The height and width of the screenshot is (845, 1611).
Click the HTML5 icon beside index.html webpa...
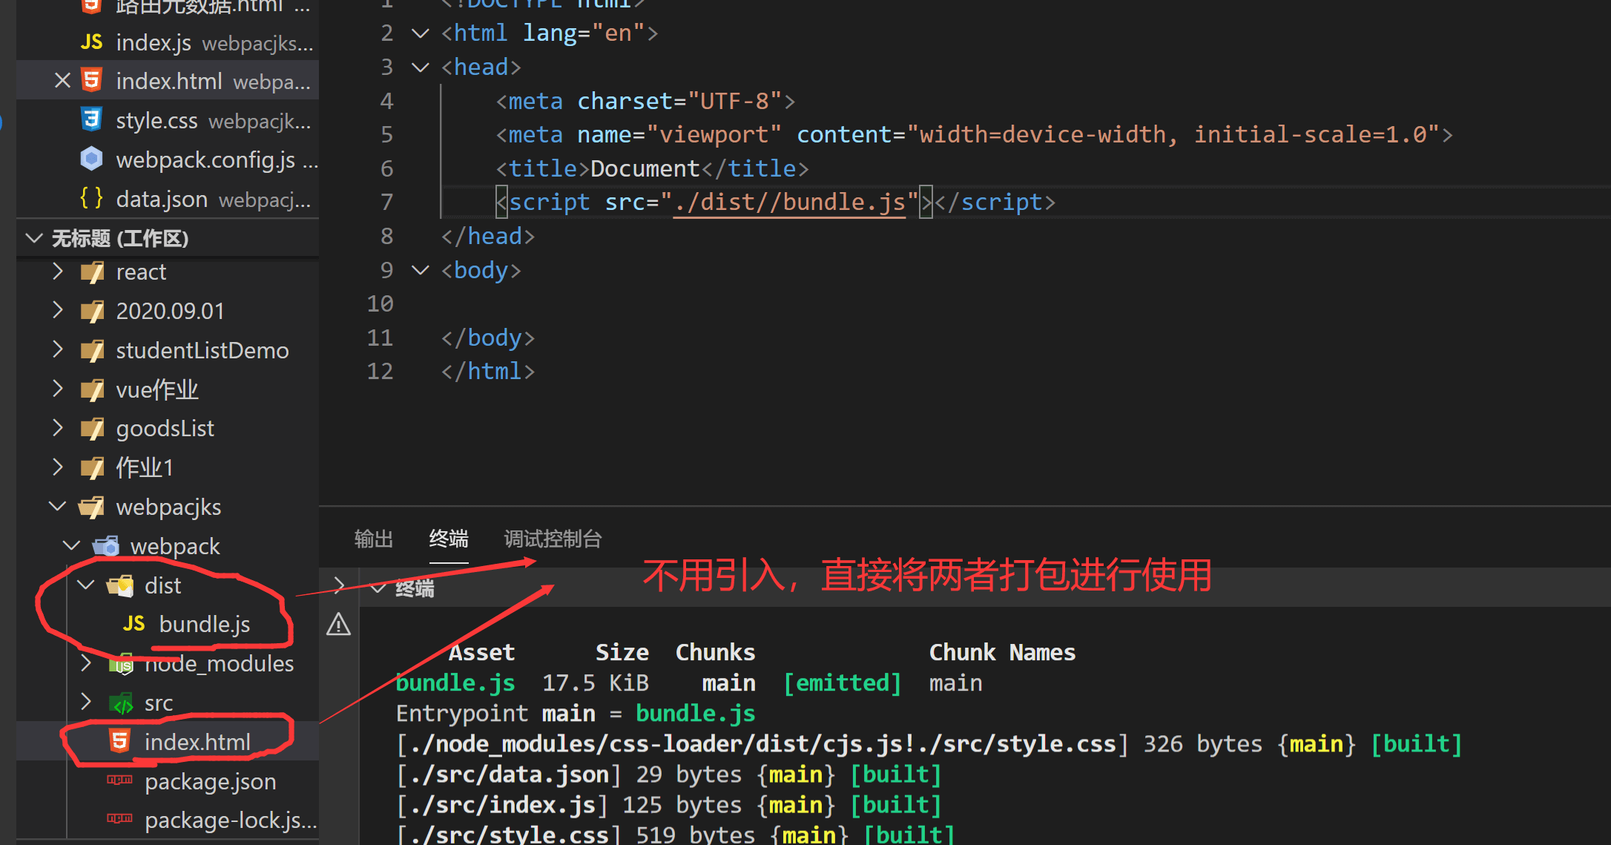click(92, 80)
